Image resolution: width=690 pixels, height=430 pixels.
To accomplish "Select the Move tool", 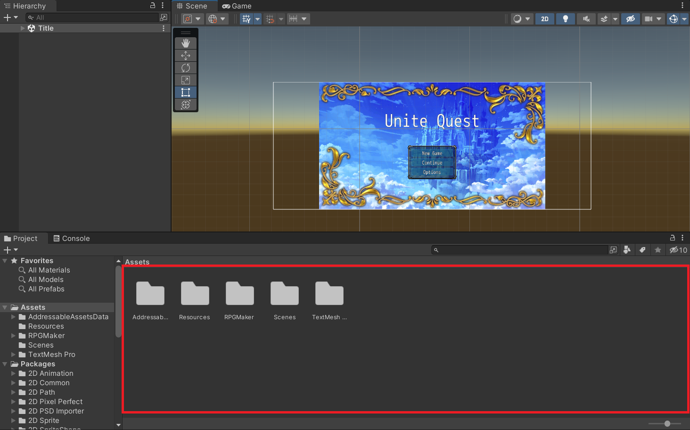I will [x=186, y=56].
